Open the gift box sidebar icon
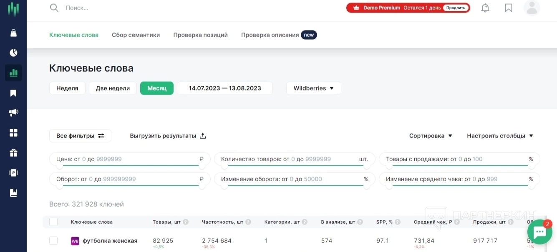The height and width of the screenshot is (252, 557). pyautogui.click(x=13, y=153)
